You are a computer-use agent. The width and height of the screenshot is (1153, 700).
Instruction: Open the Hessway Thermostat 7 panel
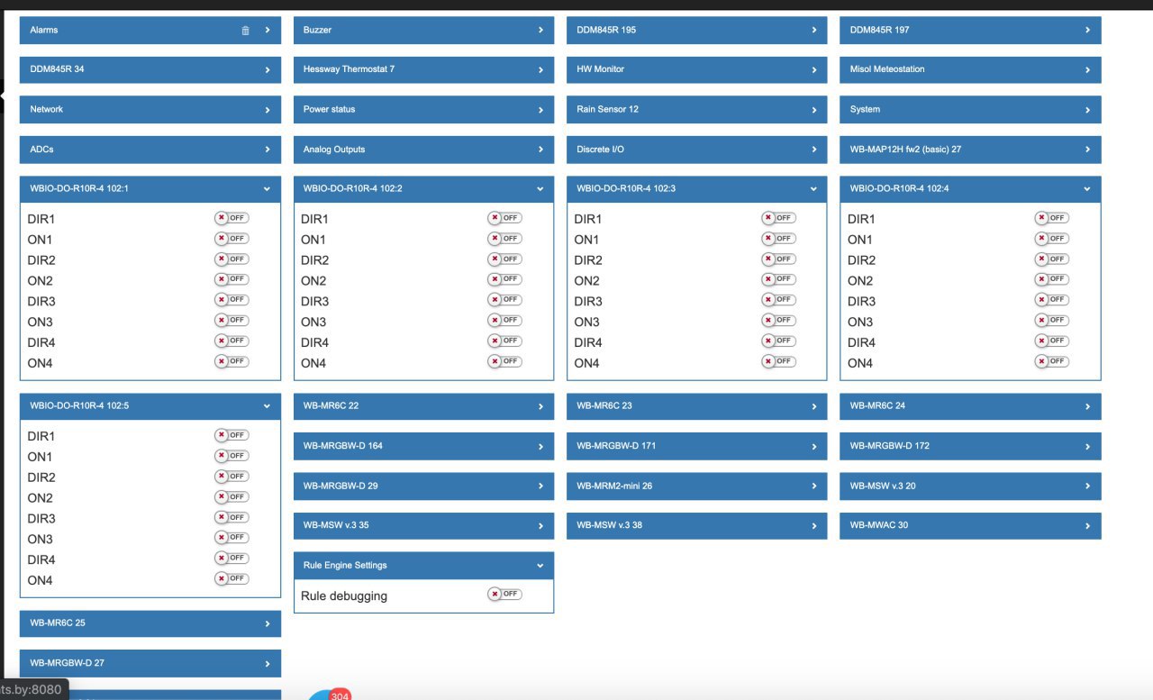click(423, 69)
